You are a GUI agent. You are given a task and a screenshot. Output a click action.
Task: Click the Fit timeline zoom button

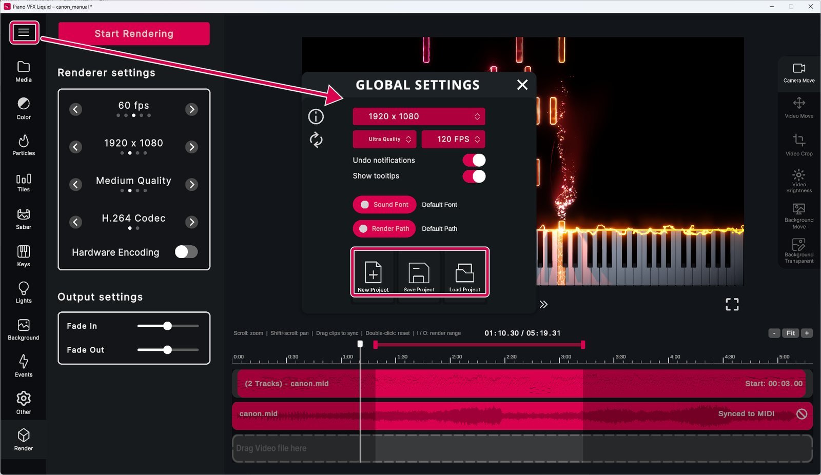coord(791,333)
